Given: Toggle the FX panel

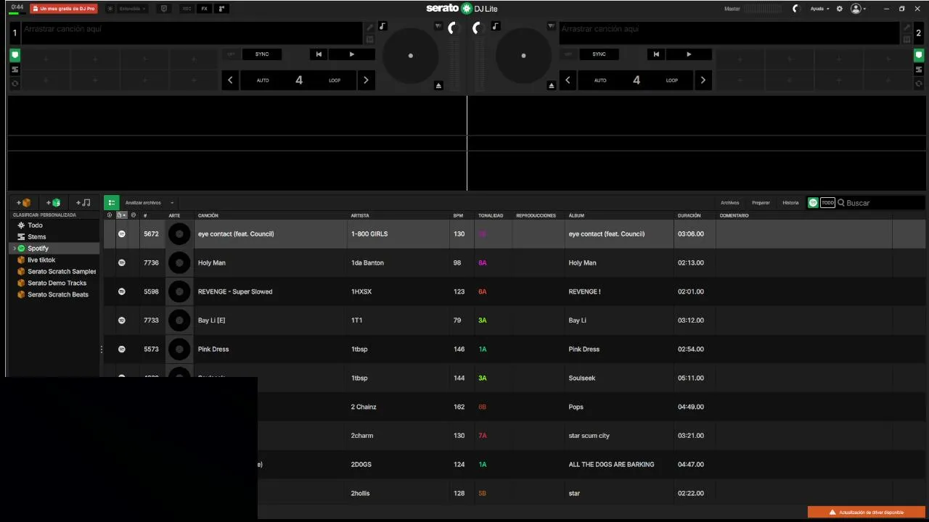Looking at the screenshot, I should [205, 9].
